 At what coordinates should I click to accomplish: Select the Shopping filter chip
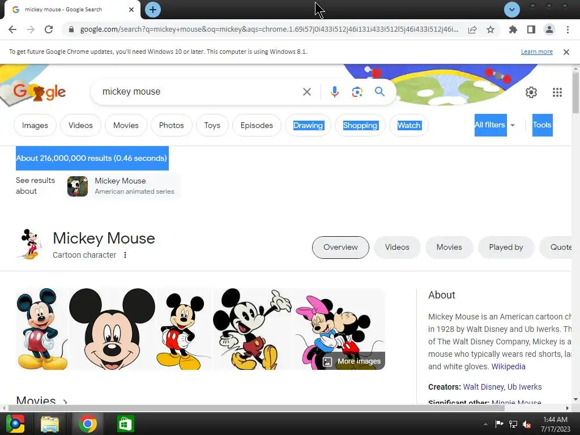click(x=360, y=125)
